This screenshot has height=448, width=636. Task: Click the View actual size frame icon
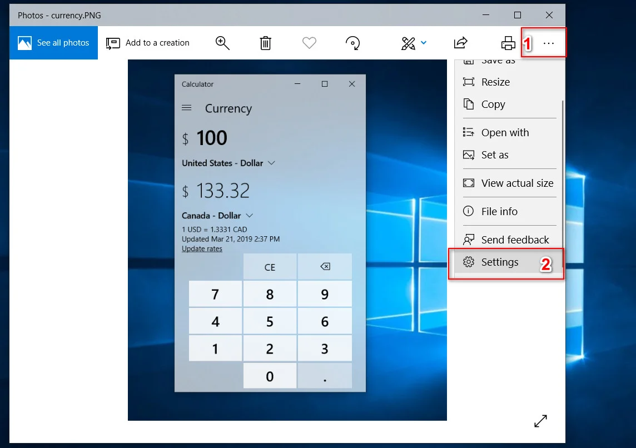(x=469, y=183)
